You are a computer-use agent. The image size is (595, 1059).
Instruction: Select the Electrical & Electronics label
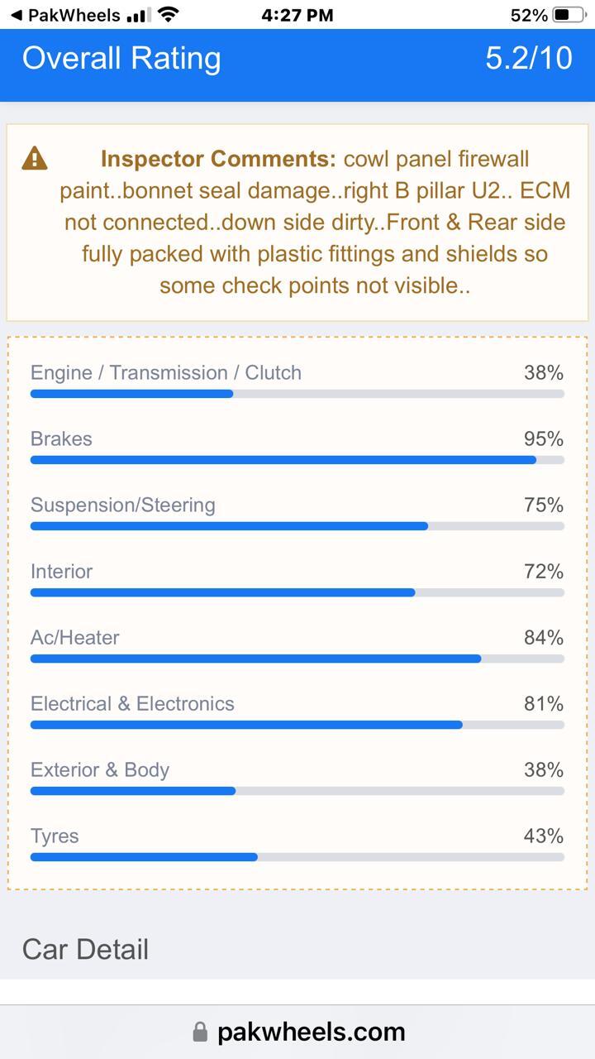click(132, 703)
